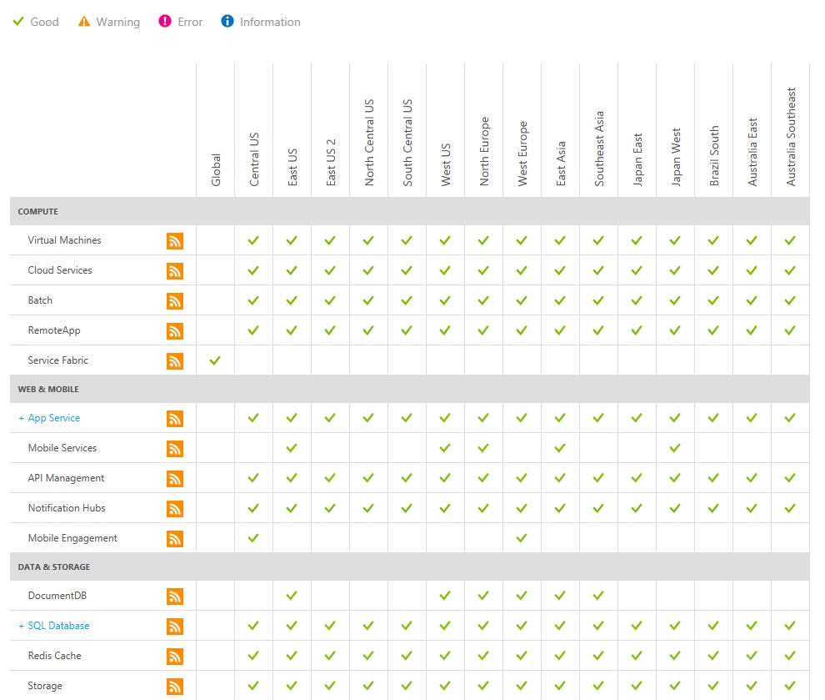
Task: Click the Brazil South column header
Action: click(714, 156)
